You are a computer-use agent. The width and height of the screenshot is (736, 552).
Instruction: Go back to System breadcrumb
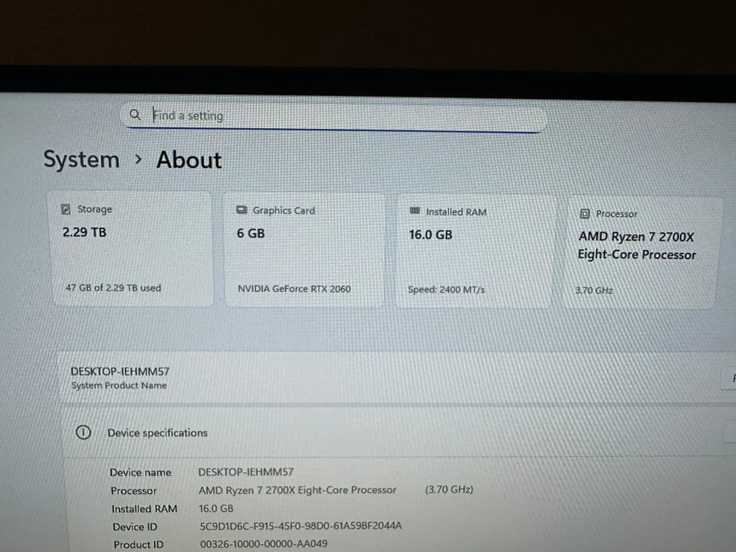82,159
